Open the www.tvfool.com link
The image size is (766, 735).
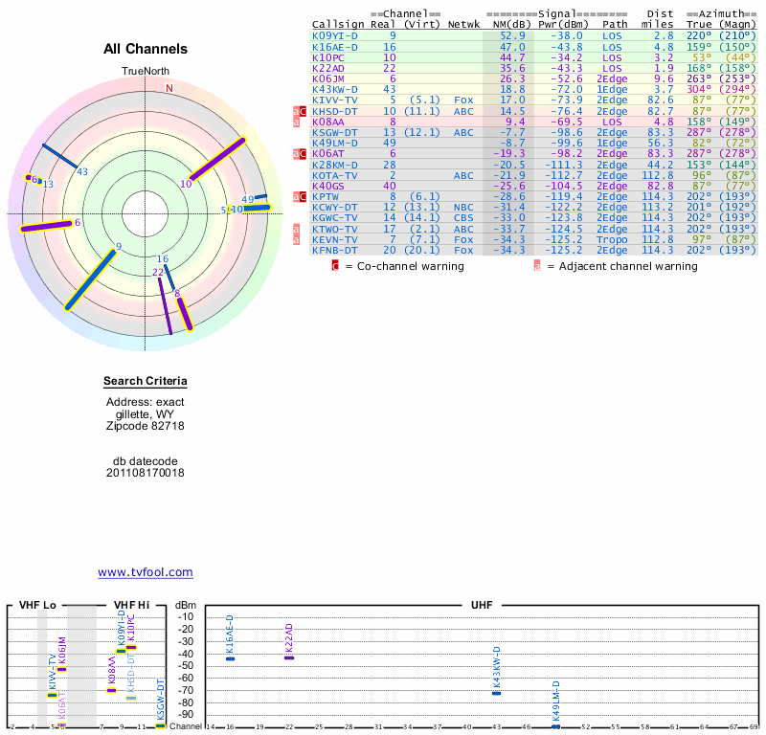[146, 572]
